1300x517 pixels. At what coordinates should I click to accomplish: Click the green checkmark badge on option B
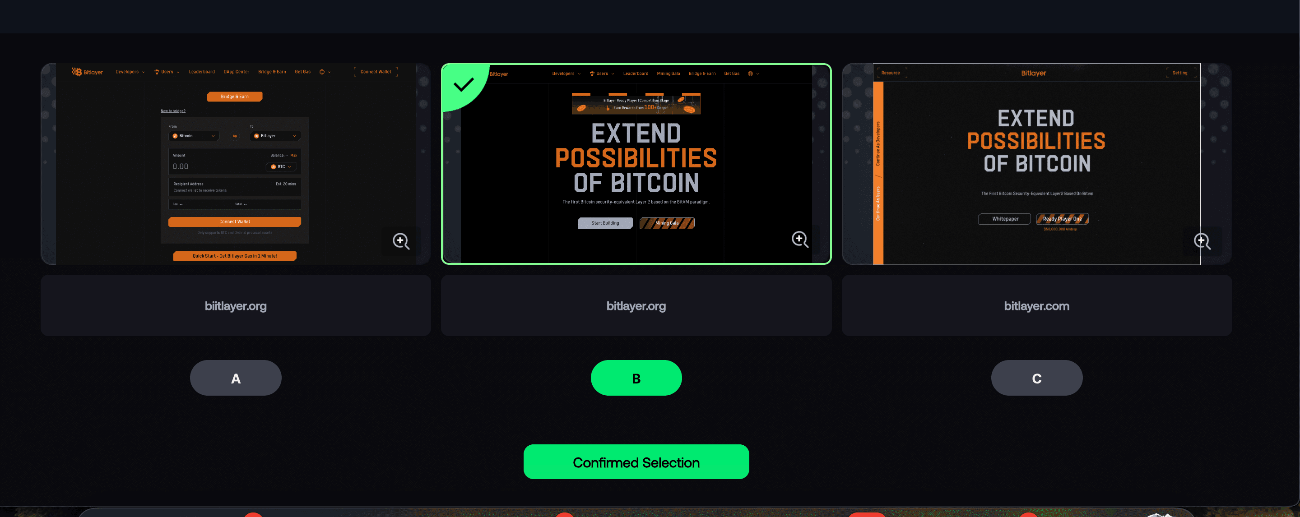tap(463, 84)
